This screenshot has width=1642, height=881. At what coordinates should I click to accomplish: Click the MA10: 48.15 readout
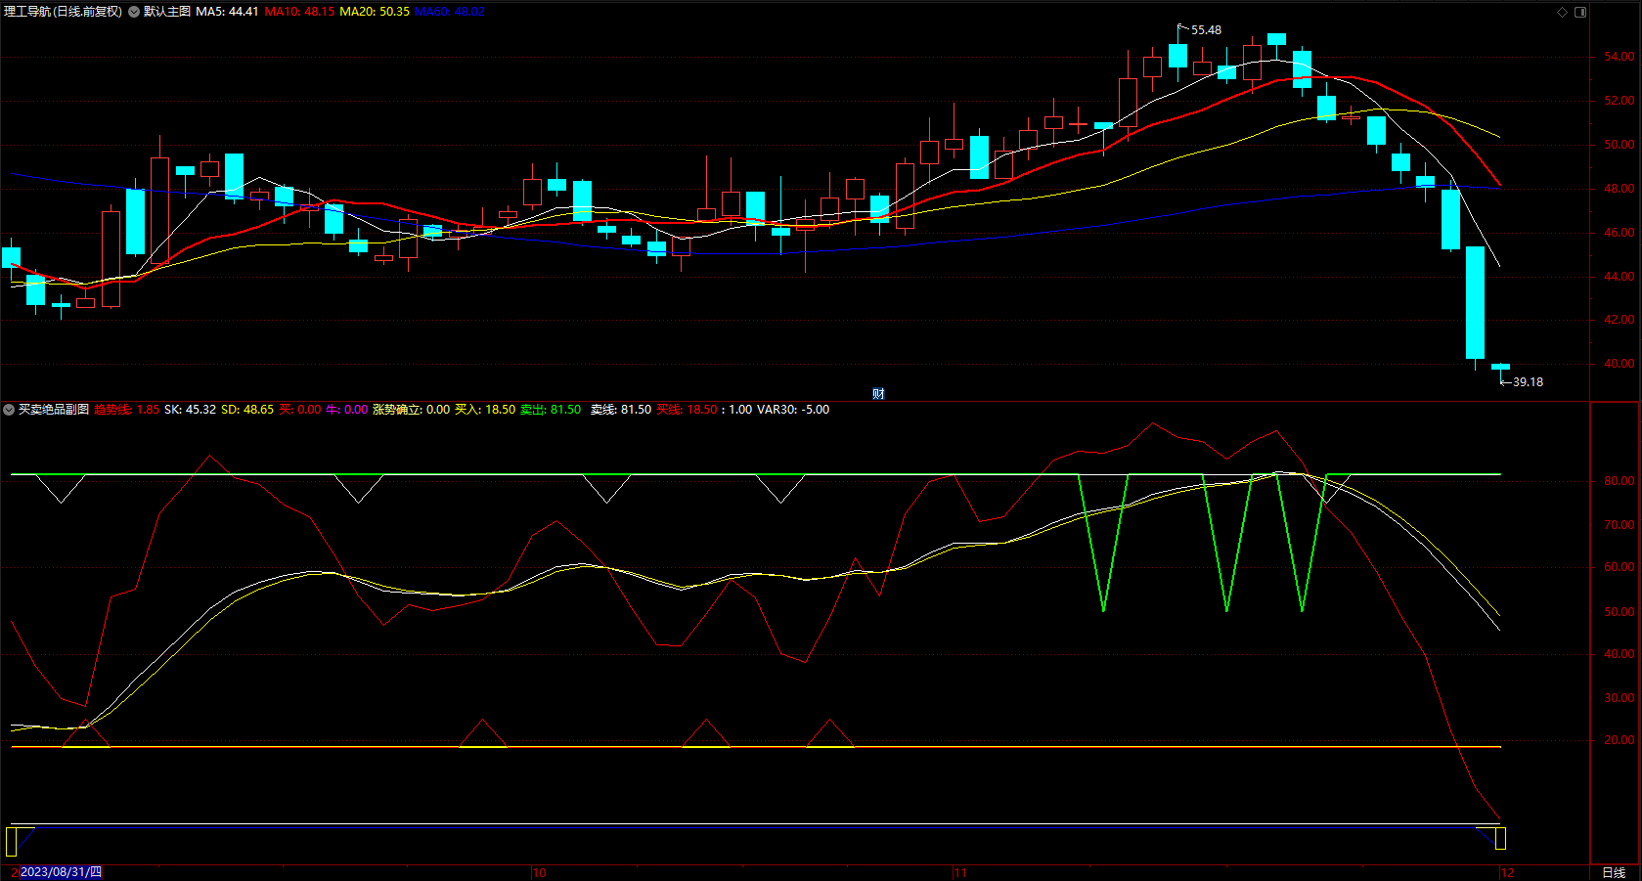click(299, 12)
